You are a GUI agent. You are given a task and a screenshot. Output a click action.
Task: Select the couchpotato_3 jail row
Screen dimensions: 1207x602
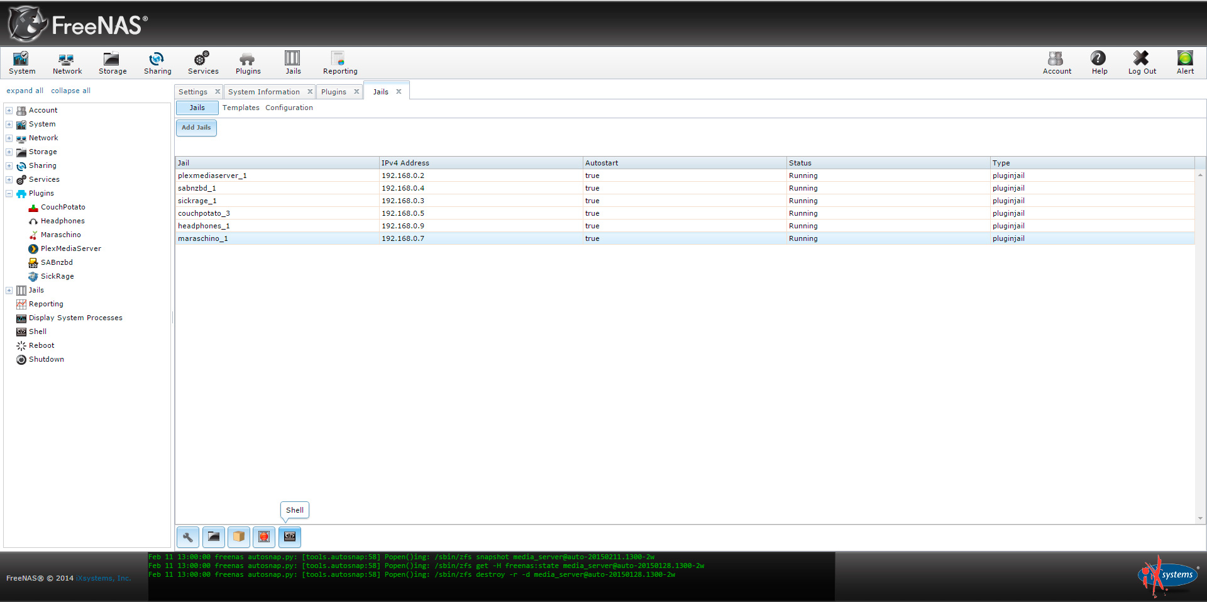coord(685,213)
